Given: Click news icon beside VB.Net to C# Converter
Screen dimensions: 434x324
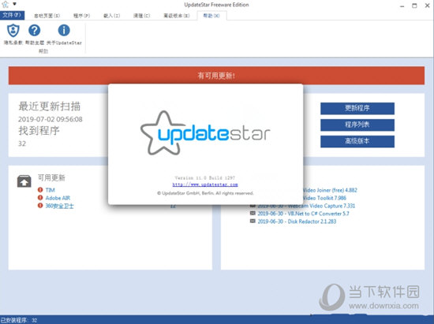Looking at the screenshot, I should (x=253, y=213).
